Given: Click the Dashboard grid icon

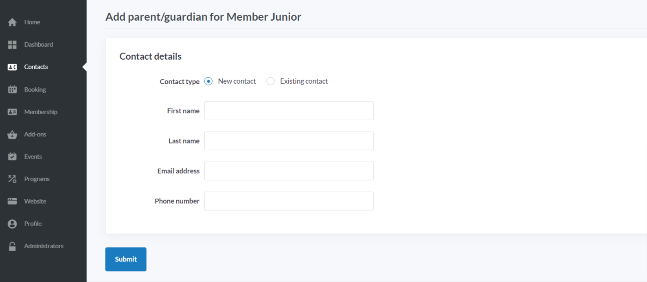Looking at the screenshot, I should pyautogui.click(x=12, y=45).
